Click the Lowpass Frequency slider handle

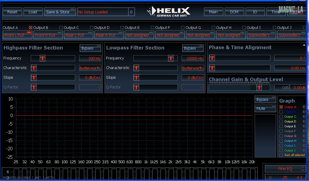171,58
